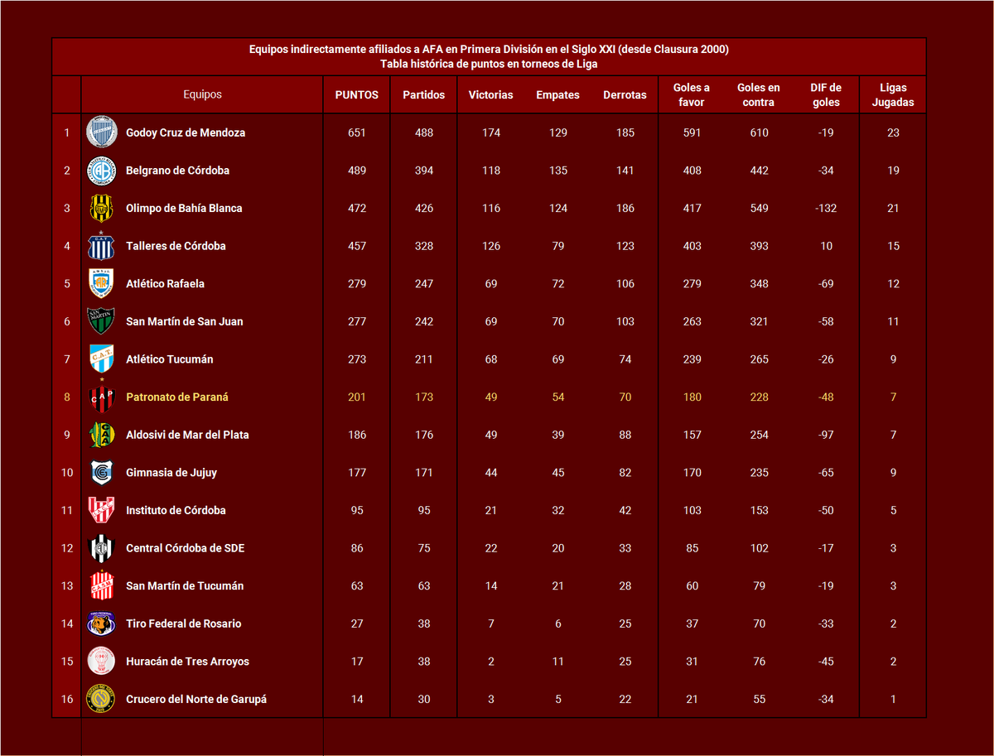Click the Olimpo de Bahía Blanca crest
This screenshot has width=994, height=756.
[102, 208]
